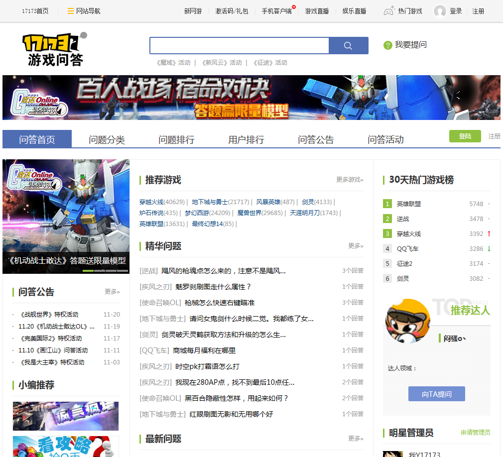Click the 看攻略 promotional thumbnail
Screen dimensions: 503x457
[66, 447]
